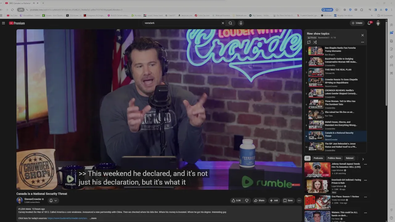This screenshot has width=395, height=222.
Task: Select the current Canada is a National Security Threat playlist item
Action: 336,136
